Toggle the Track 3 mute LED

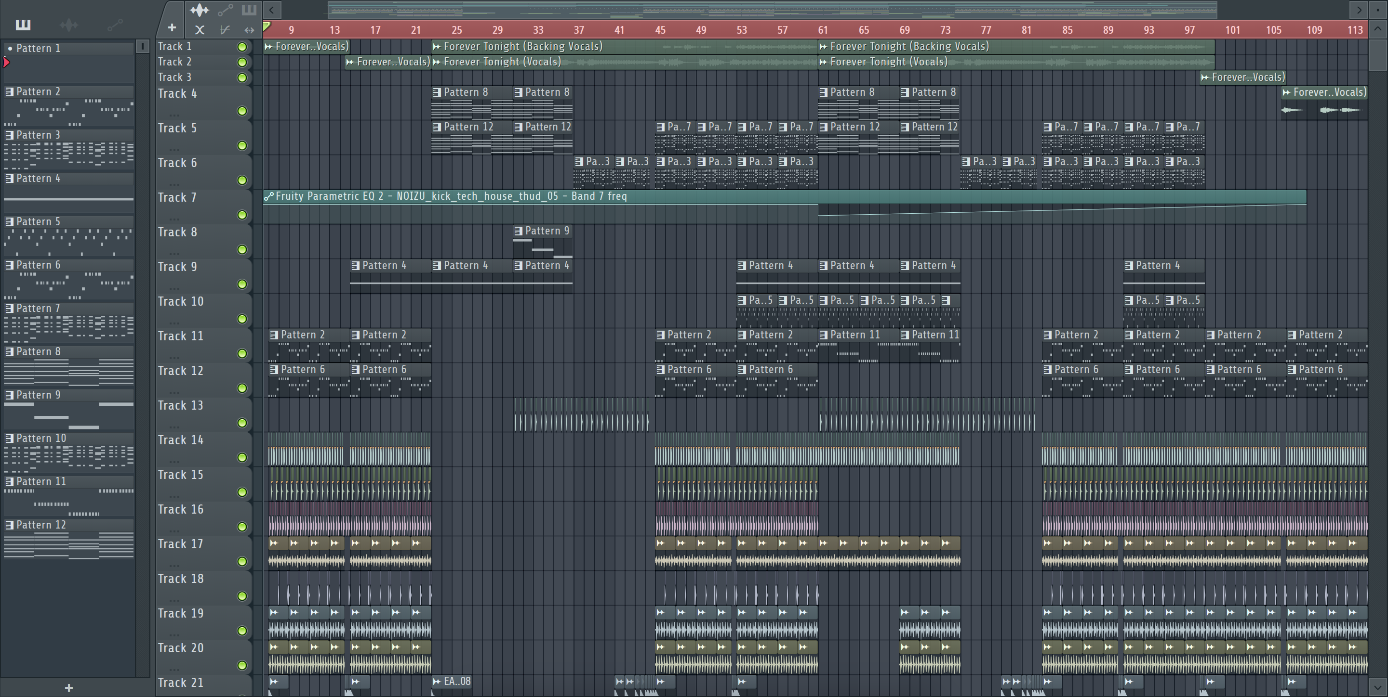point(242,78)
